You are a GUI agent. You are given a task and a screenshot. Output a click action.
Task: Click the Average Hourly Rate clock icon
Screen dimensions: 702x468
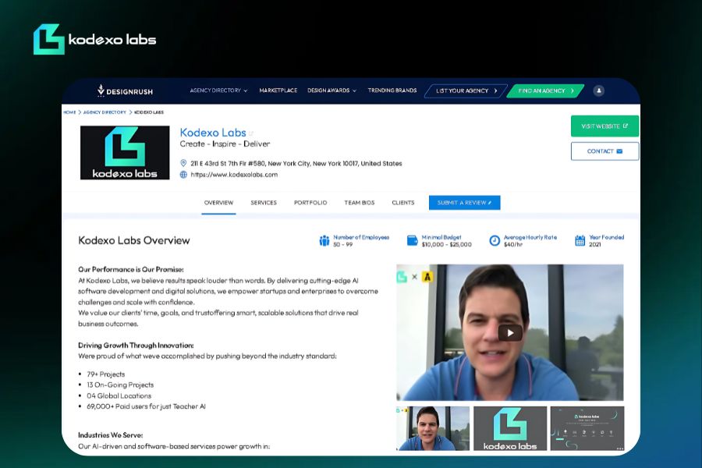[x=495, y=240]
